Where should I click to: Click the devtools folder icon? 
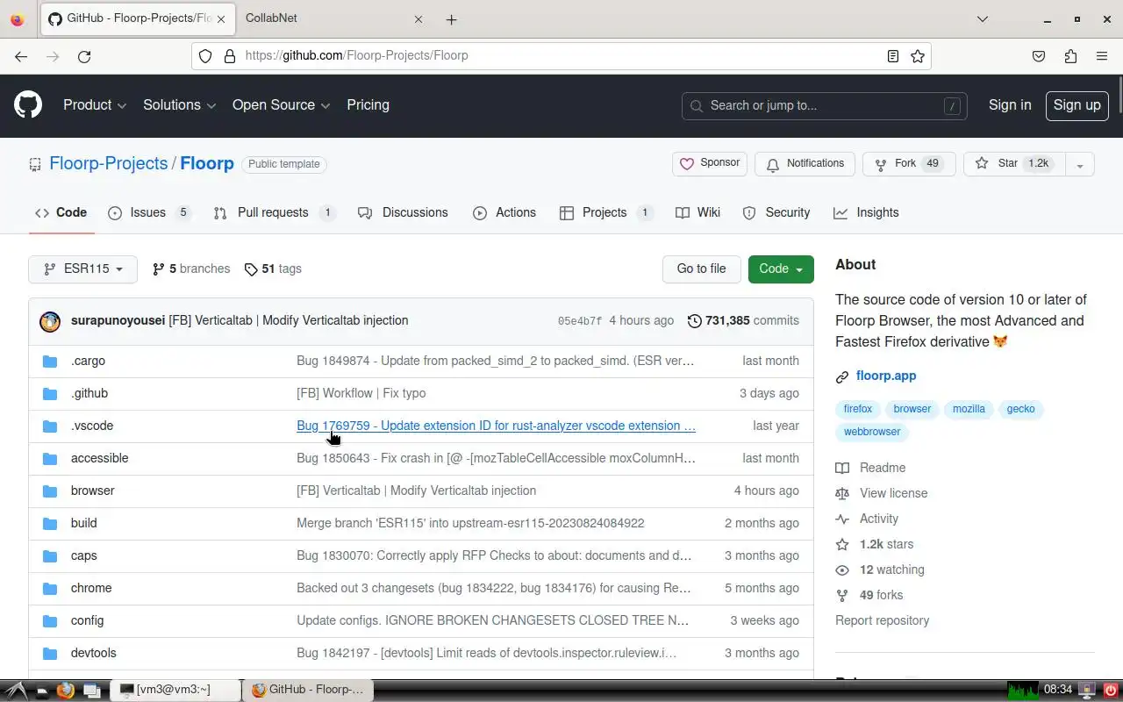coord(50,653)
